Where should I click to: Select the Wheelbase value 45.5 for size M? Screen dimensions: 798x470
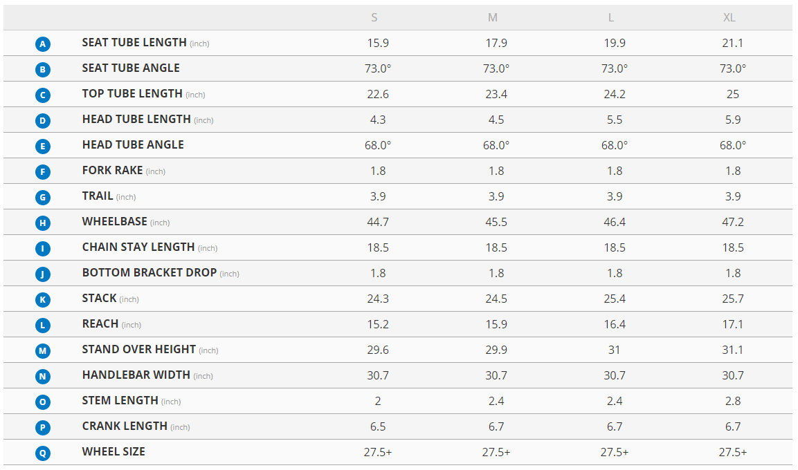(496, 222)
